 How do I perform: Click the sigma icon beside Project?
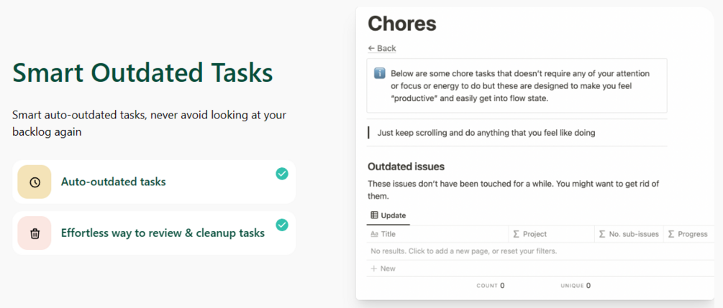coord(516,234)
